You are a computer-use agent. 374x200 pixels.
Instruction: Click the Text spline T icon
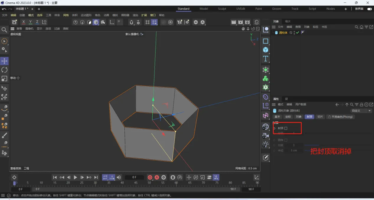[x=266, y=59]
